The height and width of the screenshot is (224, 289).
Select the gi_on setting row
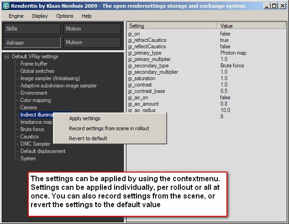point(206,34)
